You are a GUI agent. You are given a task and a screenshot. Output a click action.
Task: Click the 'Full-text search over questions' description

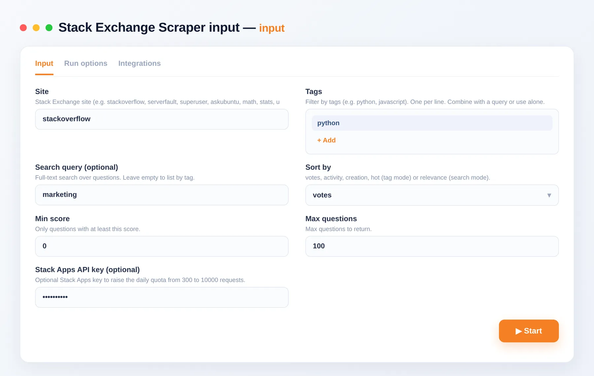coord(115,177)
